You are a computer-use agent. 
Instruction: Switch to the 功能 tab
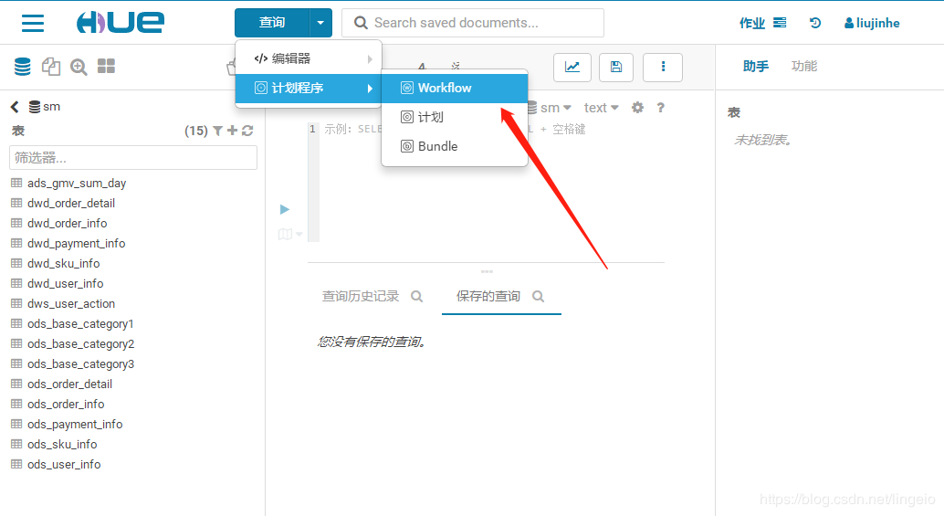[803, 67]
